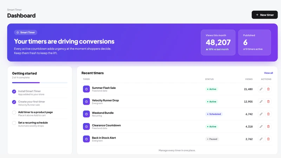This screenshot has height=158, width=281.
Task: Click the Active status of Summer Flash Sale
Action: 212,89
